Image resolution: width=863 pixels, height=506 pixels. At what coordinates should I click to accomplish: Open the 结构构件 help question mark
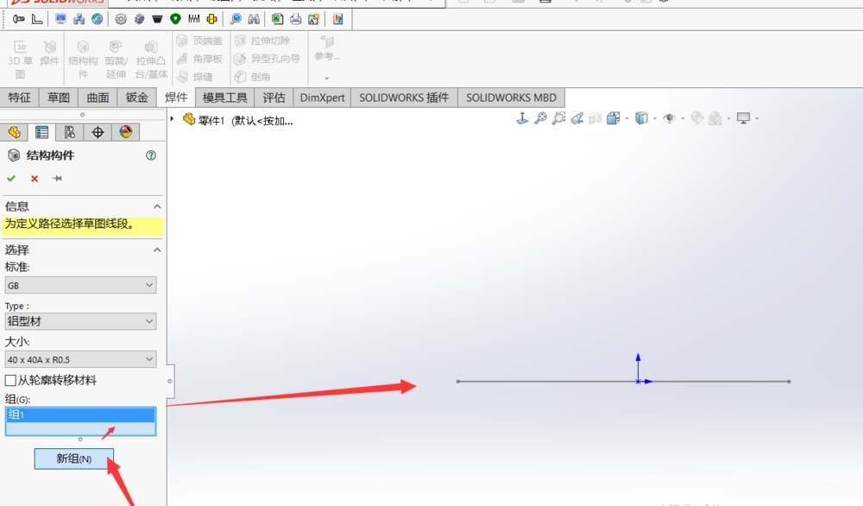click(152, 155)
